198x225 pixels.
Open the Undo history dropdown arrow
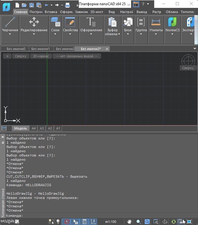click(x=51, y=5)
